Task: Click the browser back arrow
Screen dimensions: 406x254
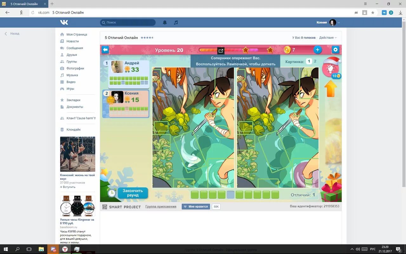Action: (8, 12)
